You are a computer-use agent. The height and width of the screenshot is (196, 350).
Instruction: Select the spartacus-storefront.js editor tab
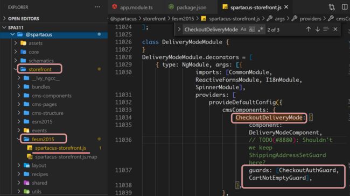pyautogui.click(x=256, y=8)
